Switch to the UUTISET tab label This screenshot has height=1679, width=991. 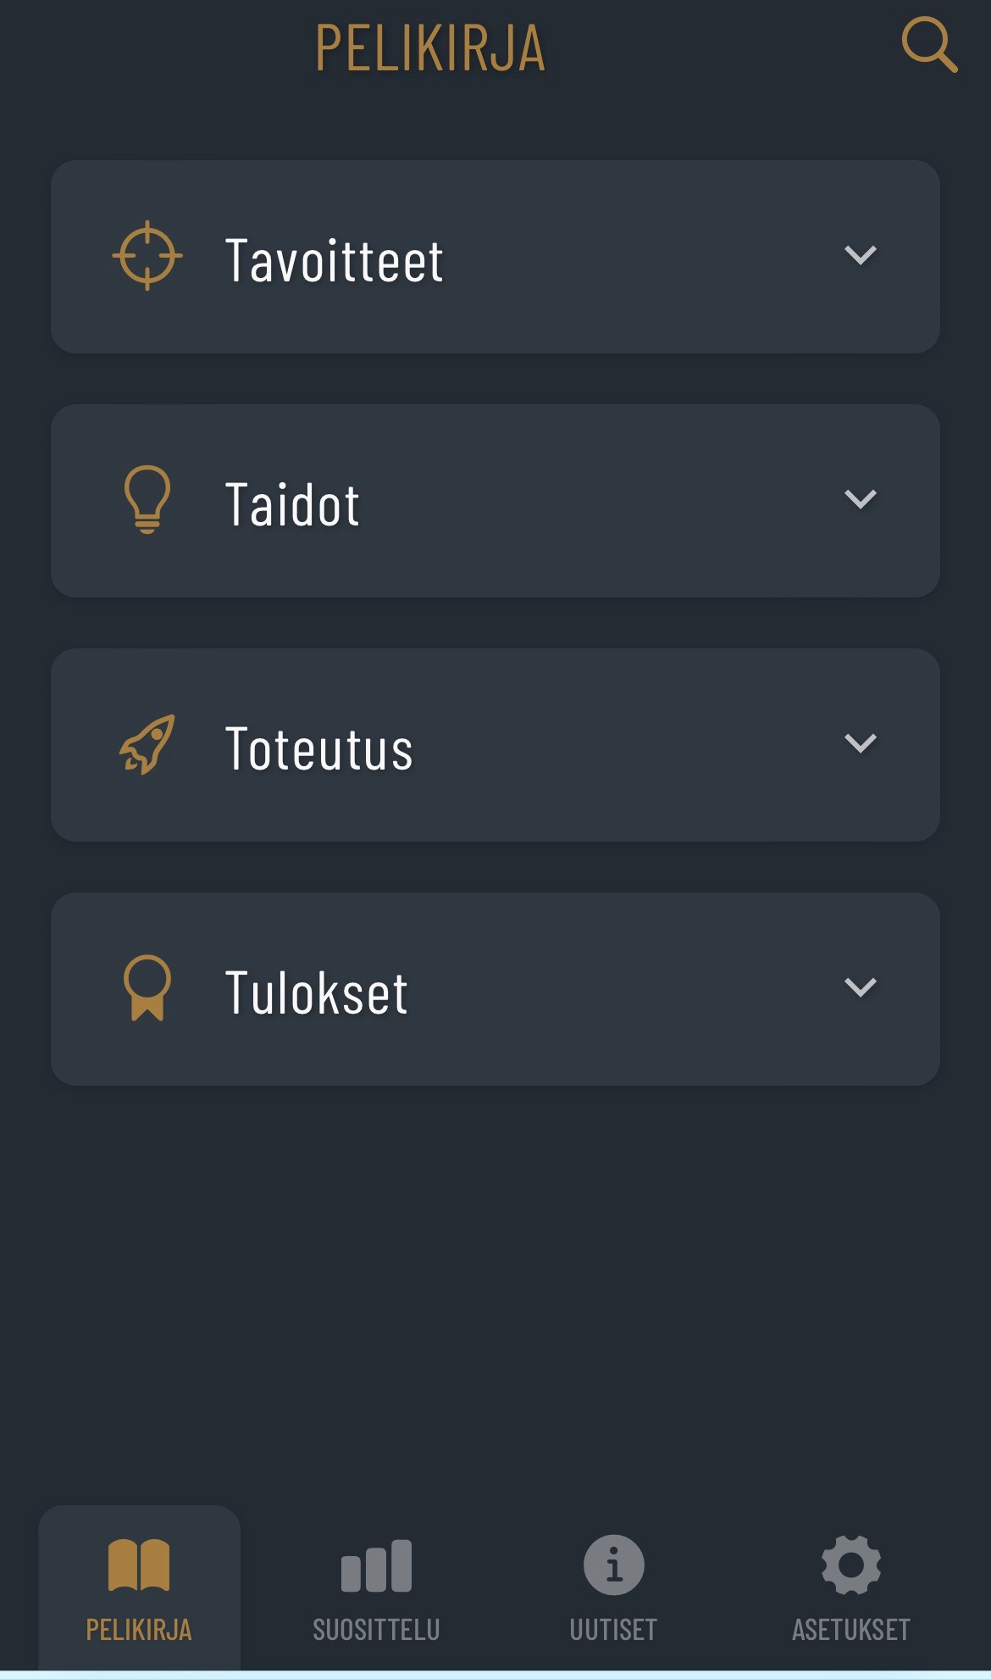click(613, 1629)
